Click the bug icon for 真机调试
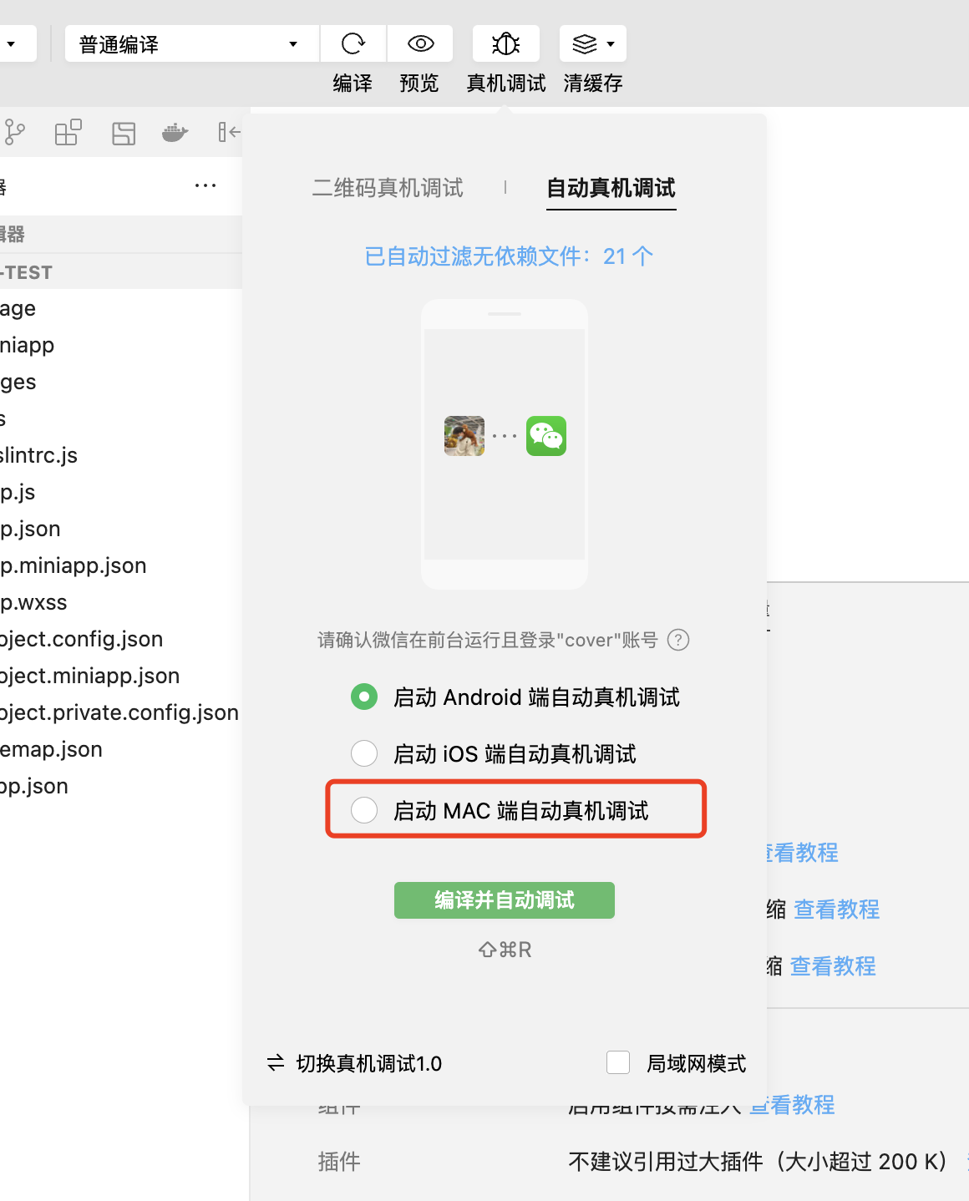This screenshot has height=1201, width=969. point(505,43)
